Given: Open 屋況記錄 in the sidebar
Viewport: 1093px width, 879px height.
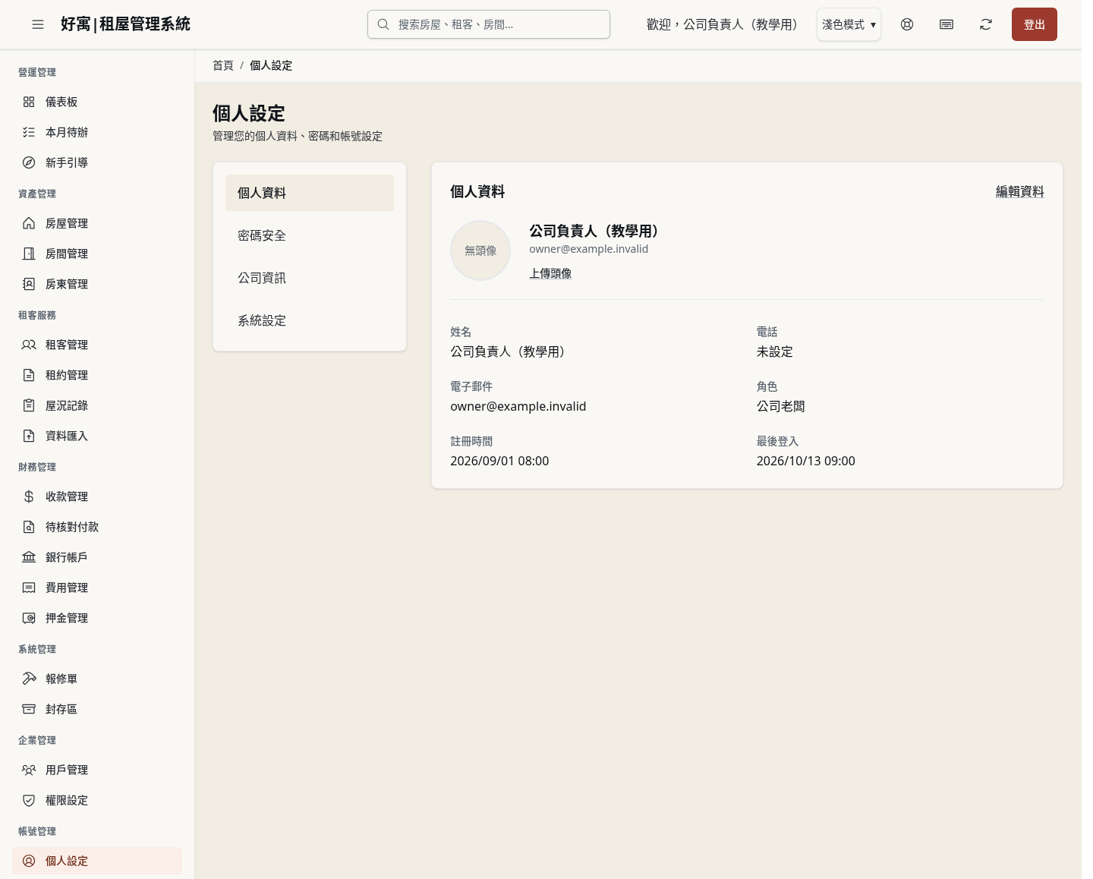Looking at the screenshot, I should [97, 405].
